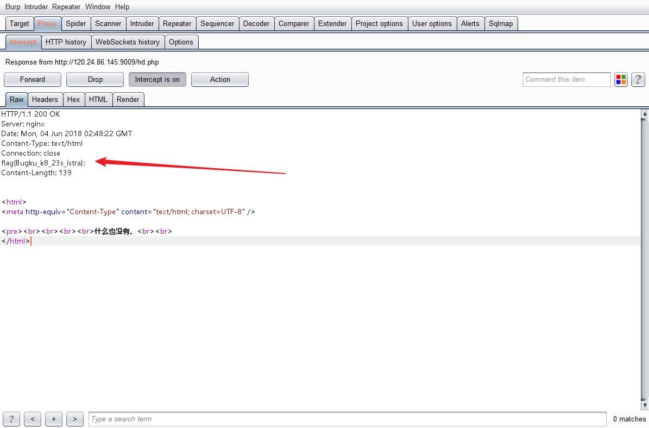Screen dimensions: 649x428
Task: Go to previous search match
Action: point(33,419)
